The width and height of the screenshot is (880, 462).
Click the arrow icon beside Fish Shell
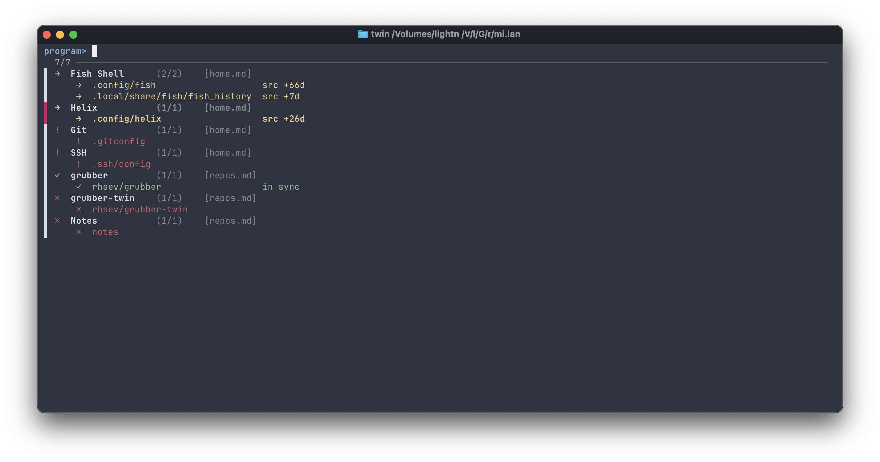coord(57,74)
